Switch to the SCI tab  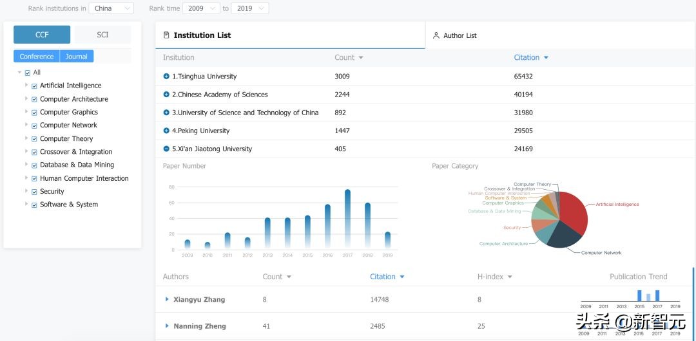(x=102, y=35)
